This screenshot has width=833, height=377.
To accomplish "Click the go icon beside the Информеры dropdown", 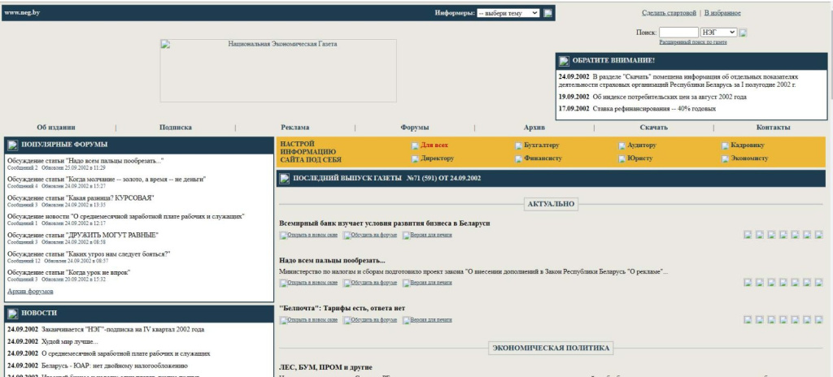I will (547, 13).
